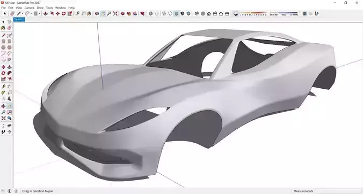Screen dimensions: 363x194
Task: Select the Make Component tool
Action: click(9, 22)
